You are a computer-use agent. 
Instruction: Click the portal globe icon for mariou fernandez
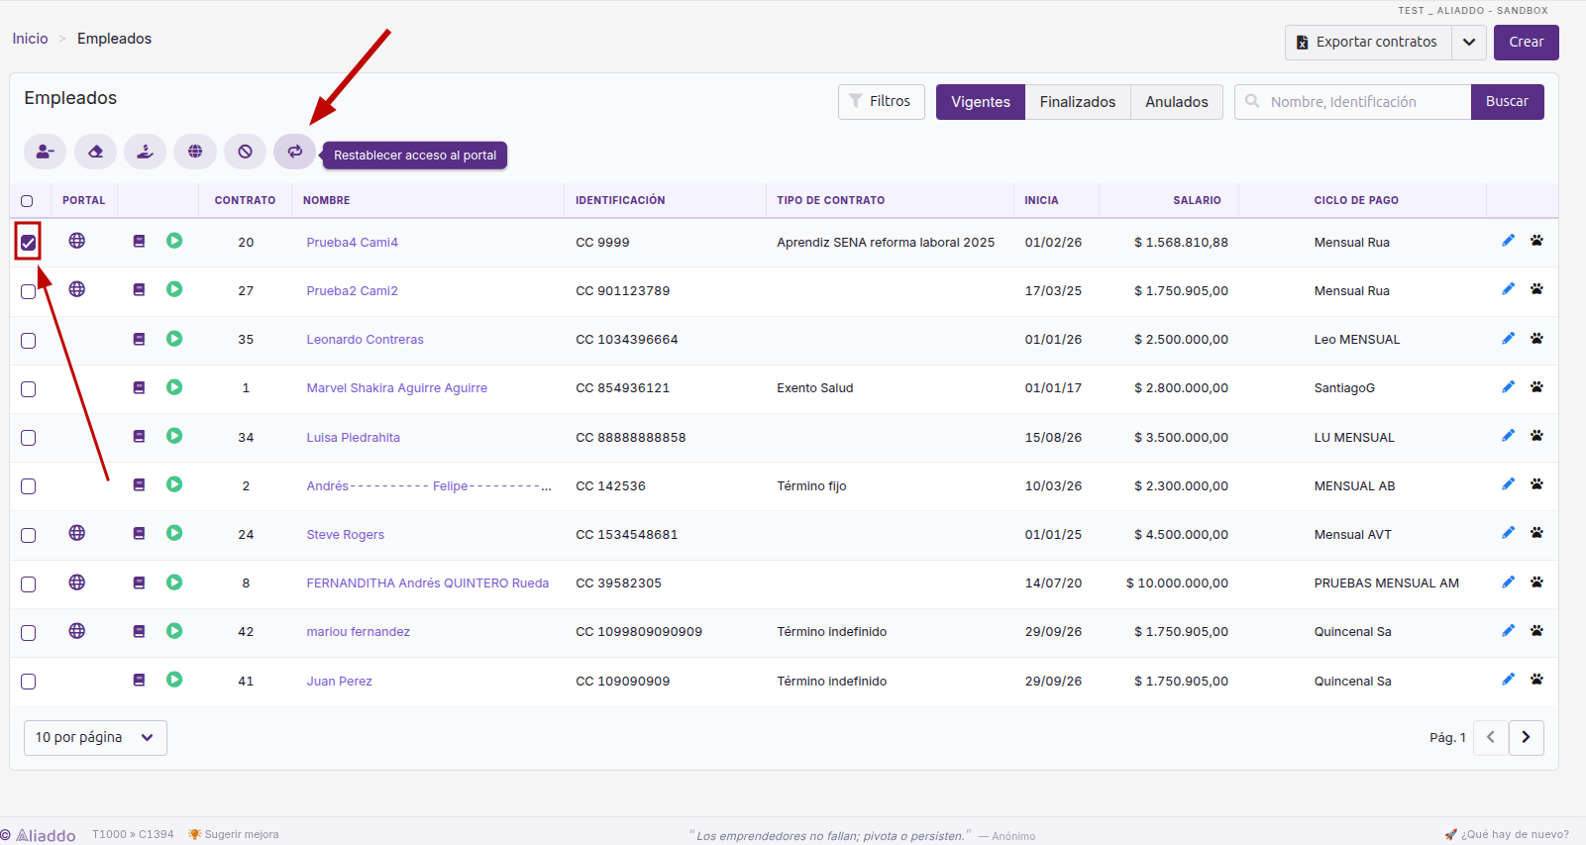coord(77,631)
